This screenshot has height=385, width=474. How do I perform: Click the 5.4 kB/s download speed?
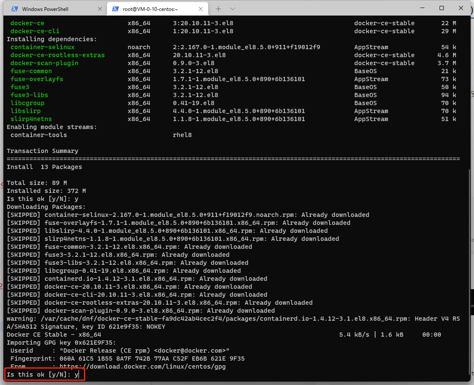click(354, 335)
